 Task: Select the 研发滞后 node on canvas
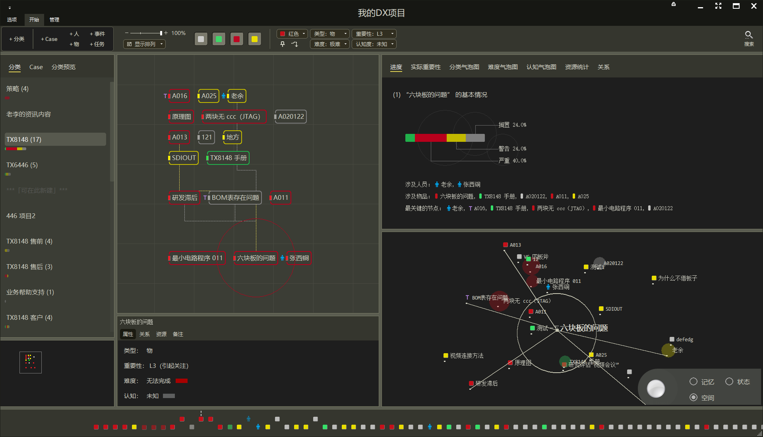(x=184, y=197)
